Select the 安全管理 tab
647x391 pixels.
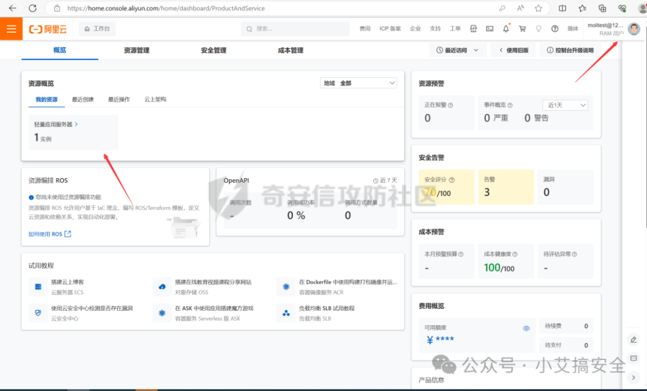coord(214,50)
